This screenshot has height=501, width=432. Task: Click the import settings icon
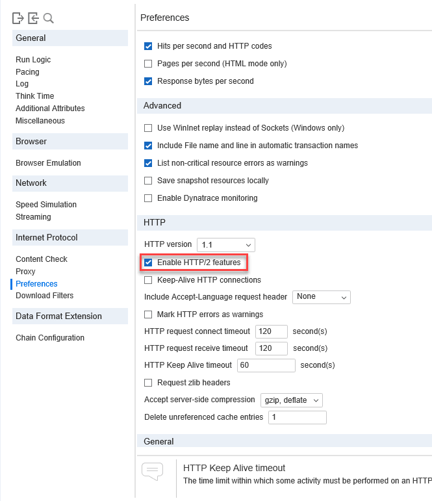click(x=33, y=18)
